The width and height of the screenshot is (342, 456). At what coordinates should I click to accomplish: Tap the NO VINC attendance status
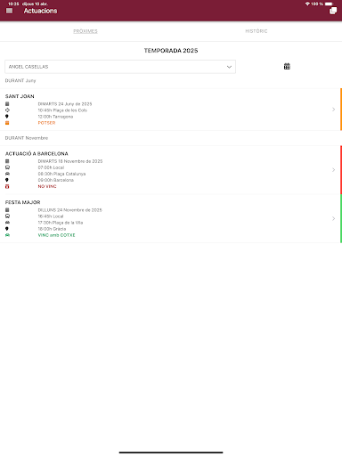(x=47, y=186)
